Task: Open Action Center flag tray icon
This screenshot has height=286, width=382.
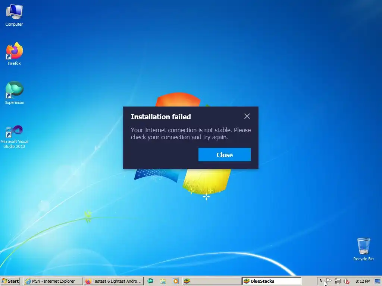Action: click(328, 281)
